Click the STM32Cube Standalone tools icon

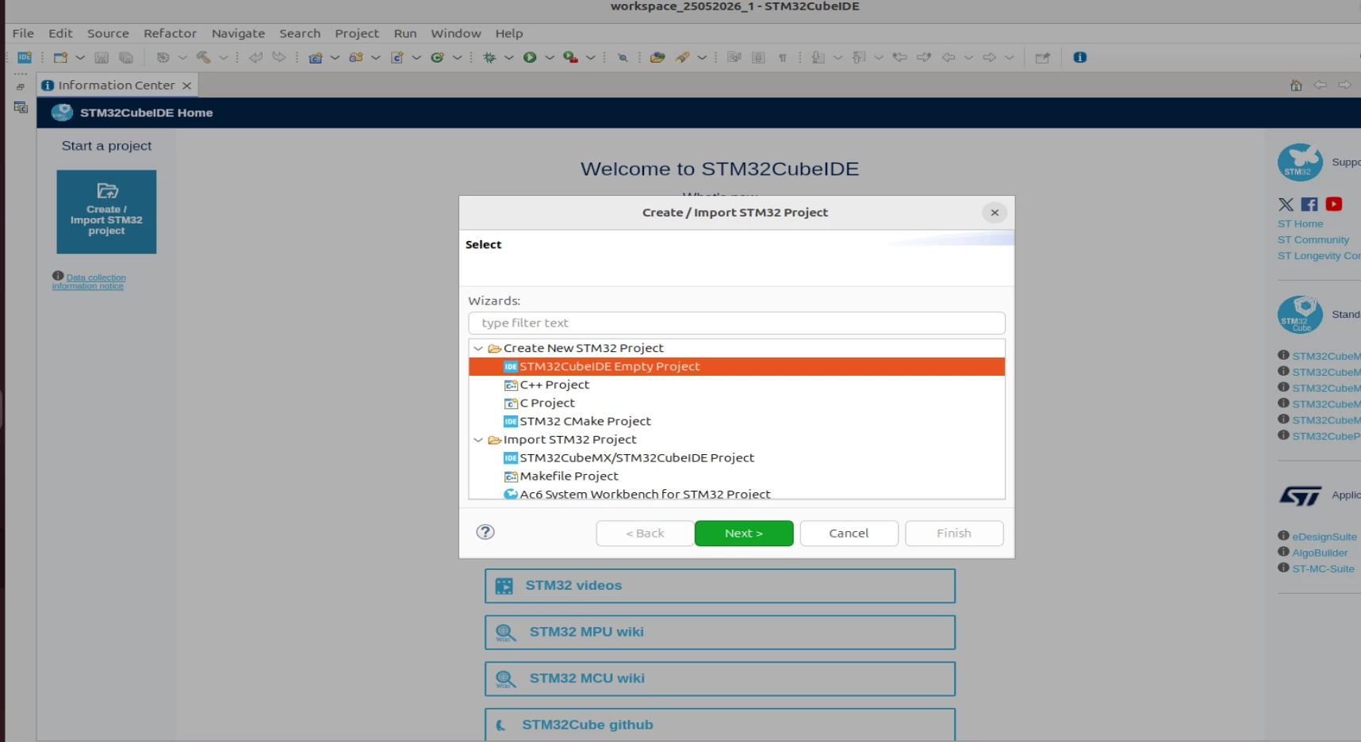[1300, 315]
